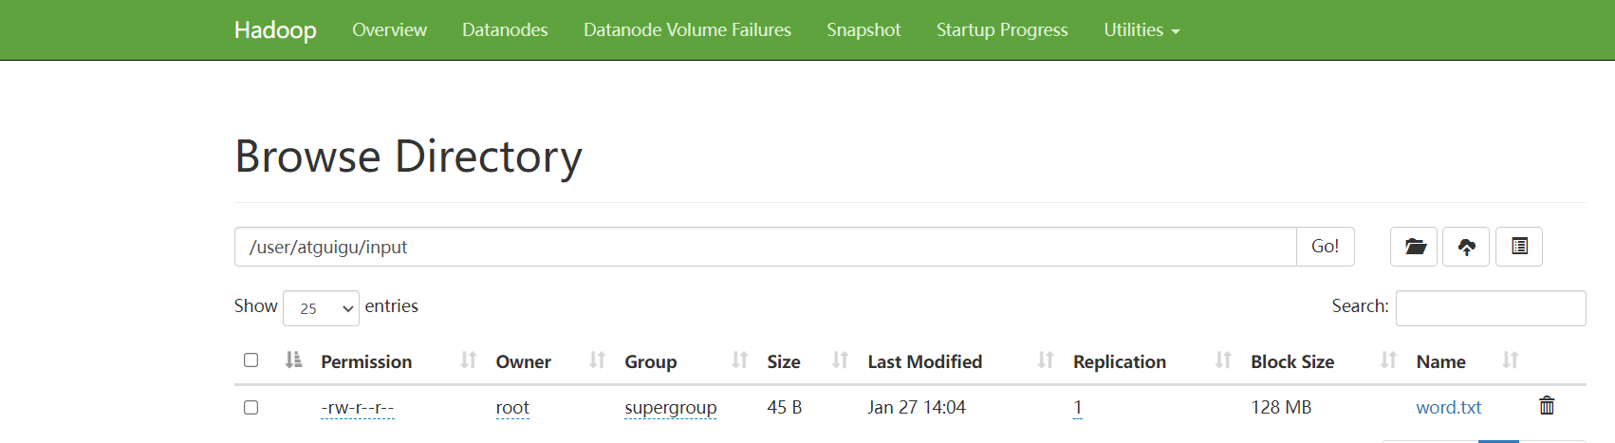The height and width of the screenshot is (443, 1615).
Task: Sort by Replication column arrows
Action: point(1223,360)
